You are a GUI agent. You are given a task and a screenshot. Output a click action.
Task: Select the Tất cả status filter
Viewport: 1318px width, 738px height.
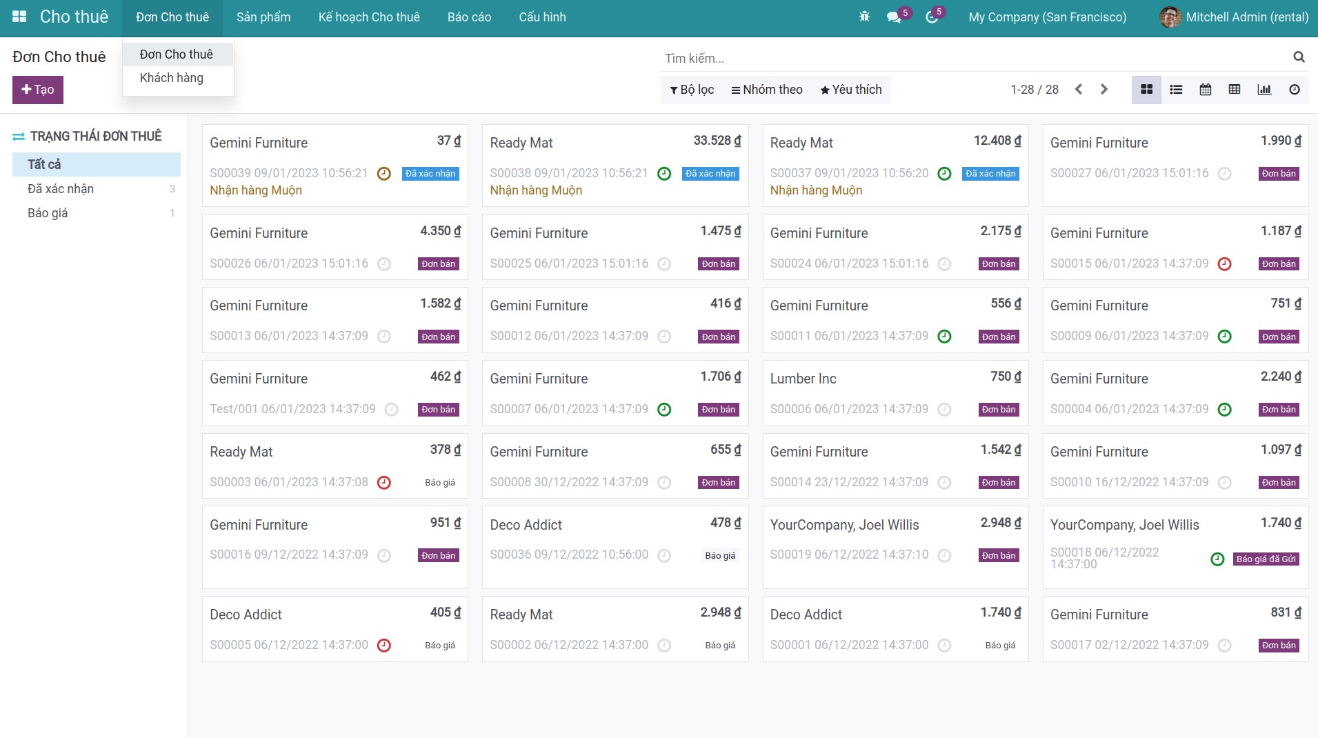[44, 164]
